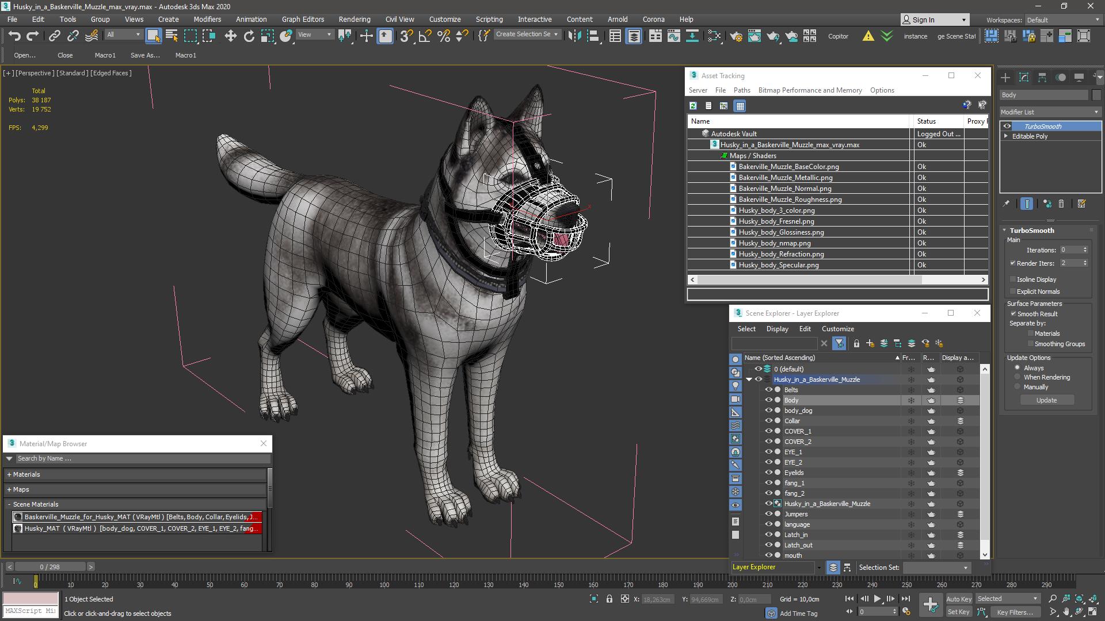The height and width of the screenshot is (621, 1105).
Task: Open Paths menu in Asset Tracking
Action: (742, 90)
